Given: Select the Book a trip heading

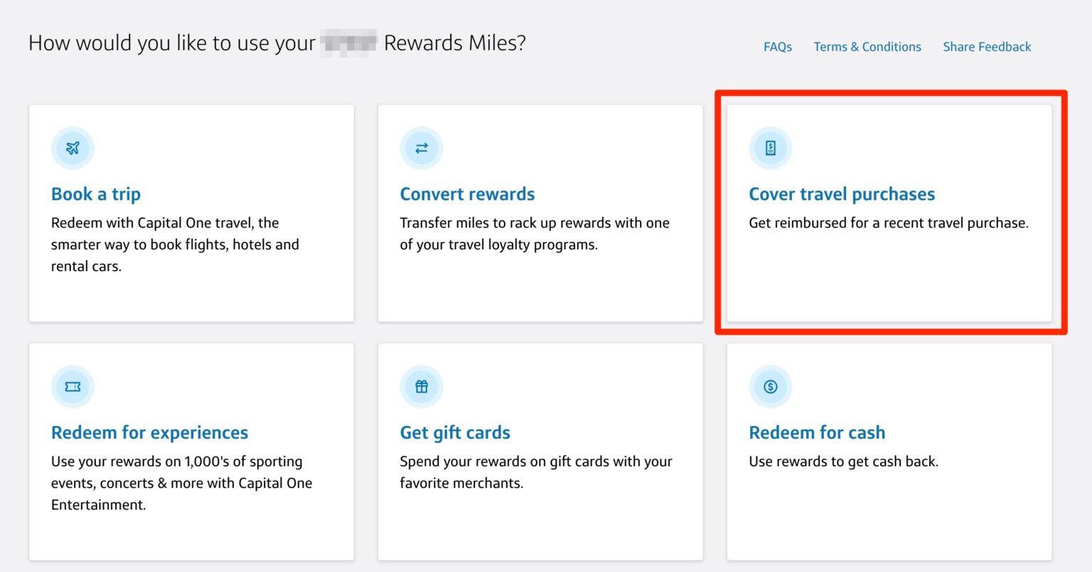Looking at the screenshot, I should tap(96, 194).
